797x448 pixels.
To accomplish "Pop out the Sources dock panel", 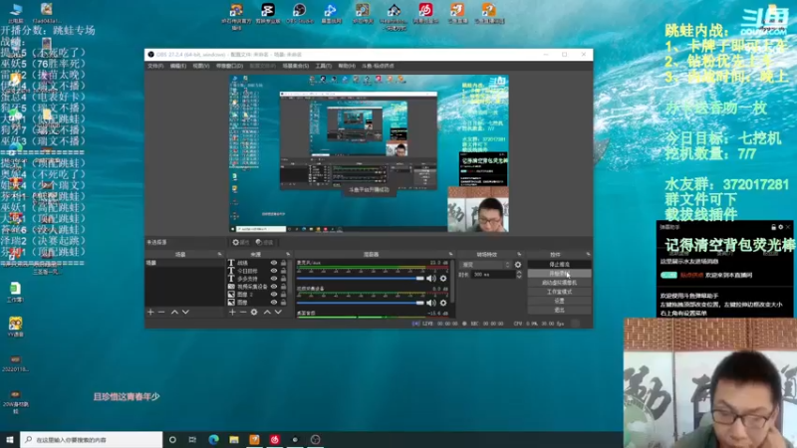I will pyautogui.click(x=288, y=254).
